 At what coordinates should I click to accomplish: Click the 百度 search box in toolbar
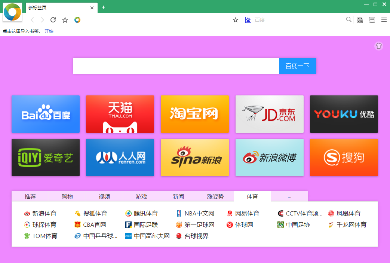coord(298,20)
